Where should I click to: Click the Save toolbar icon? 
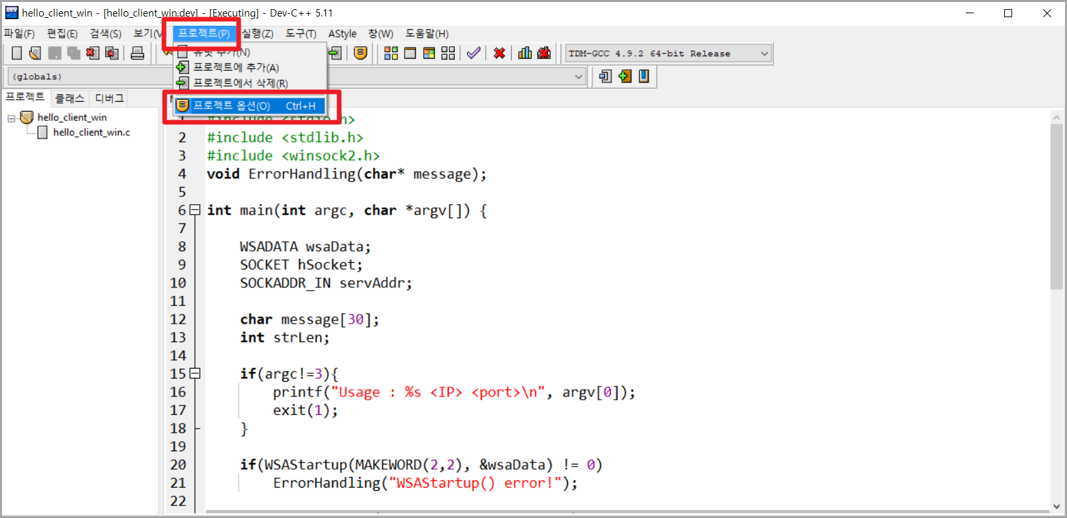pyautogui.click(x=54, y=54)
